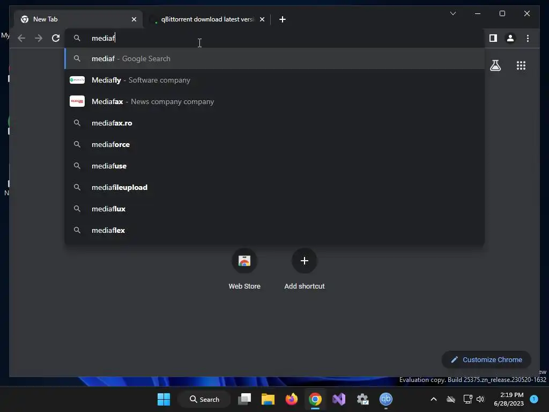Select 'mediaf - Google Search' suggestion
This screenshot has width=549, height=412.
click(275, 58)
